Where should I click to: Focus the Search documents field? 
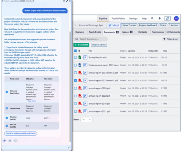pos(91,39)
